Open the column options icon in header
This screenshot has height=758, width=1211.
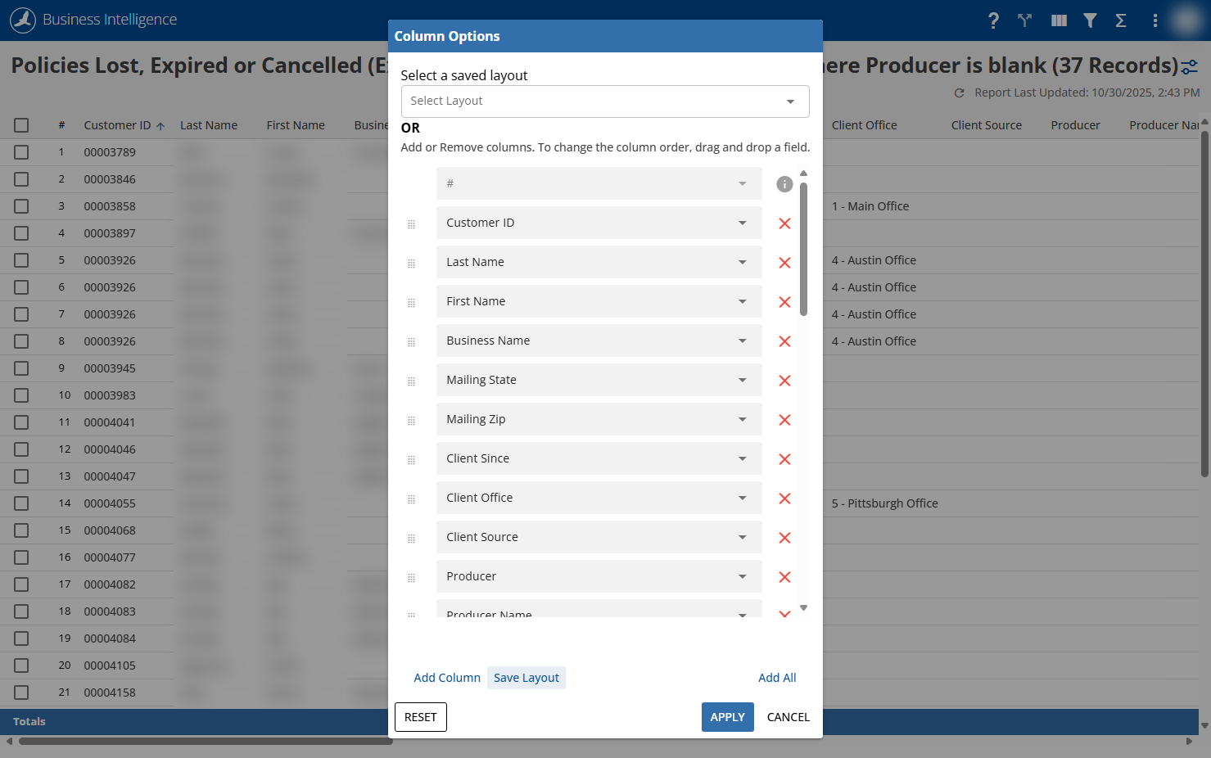(x=1059, y=20)
